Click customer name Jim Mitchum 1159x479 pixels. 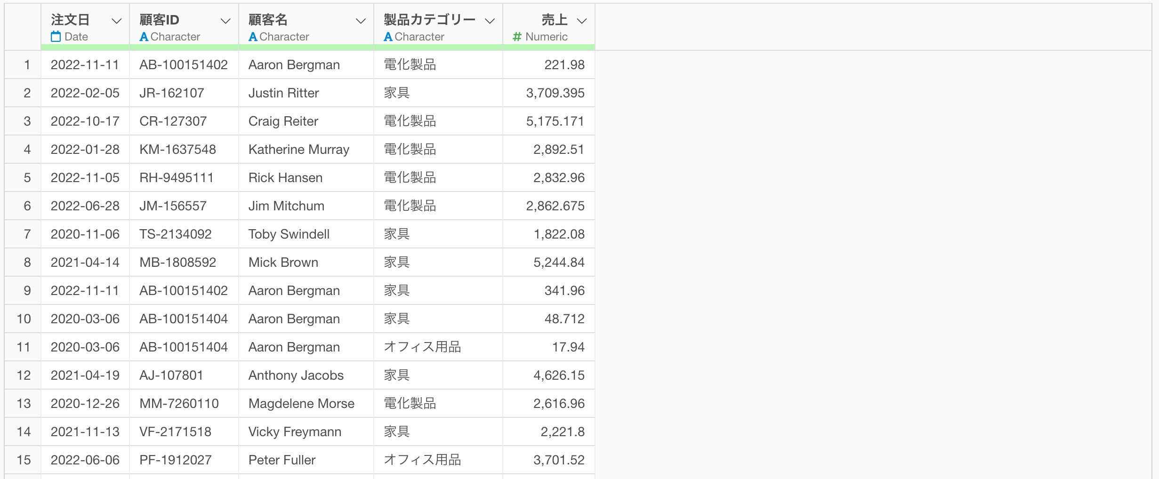coord(286,206)
